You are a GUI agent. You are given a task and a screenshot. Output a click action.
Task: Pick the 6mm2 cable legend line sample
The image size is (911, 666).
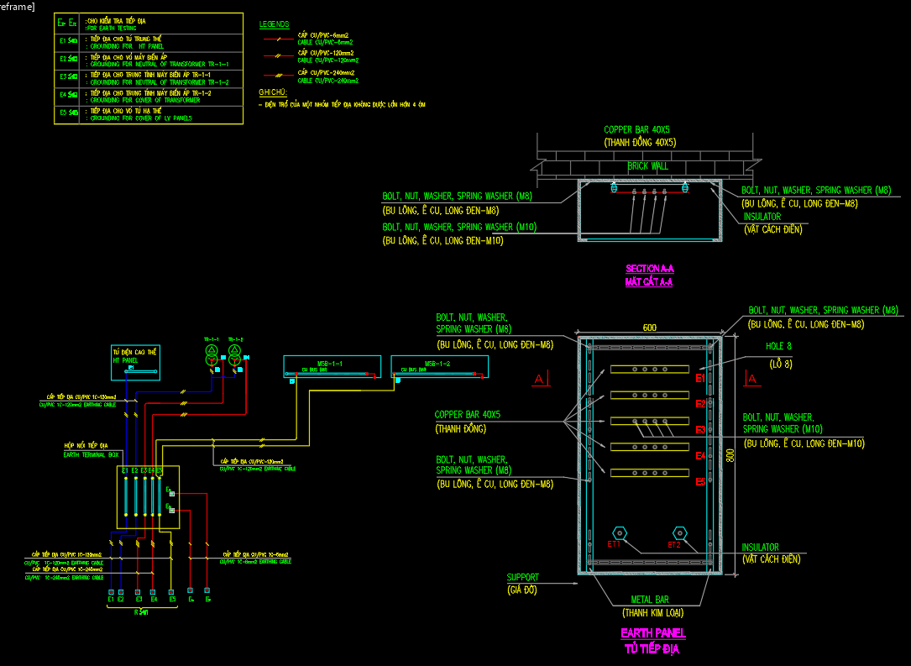(x=276, y=39)
